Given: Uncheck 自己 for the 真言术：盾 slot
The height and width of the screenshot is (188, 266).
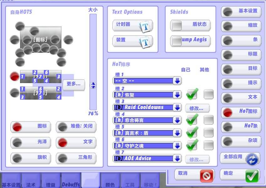Looking at the screenshot, I should tap(192, 132).
